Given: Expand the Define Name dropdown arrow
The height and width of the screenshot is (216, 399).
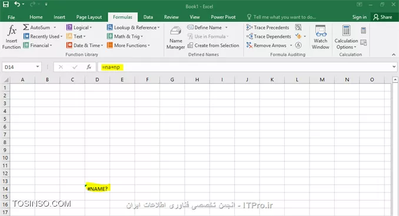Looking at the screenshot, I should point(226,28).
